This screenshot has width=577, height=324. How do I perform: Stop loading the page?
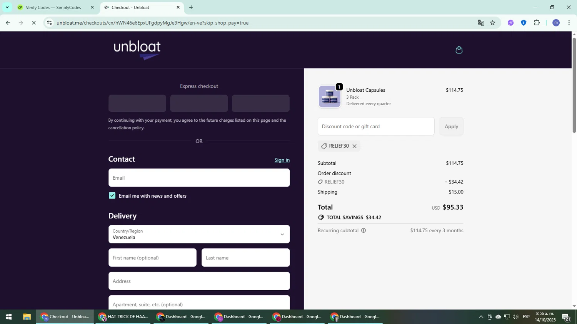coord(34,23)
